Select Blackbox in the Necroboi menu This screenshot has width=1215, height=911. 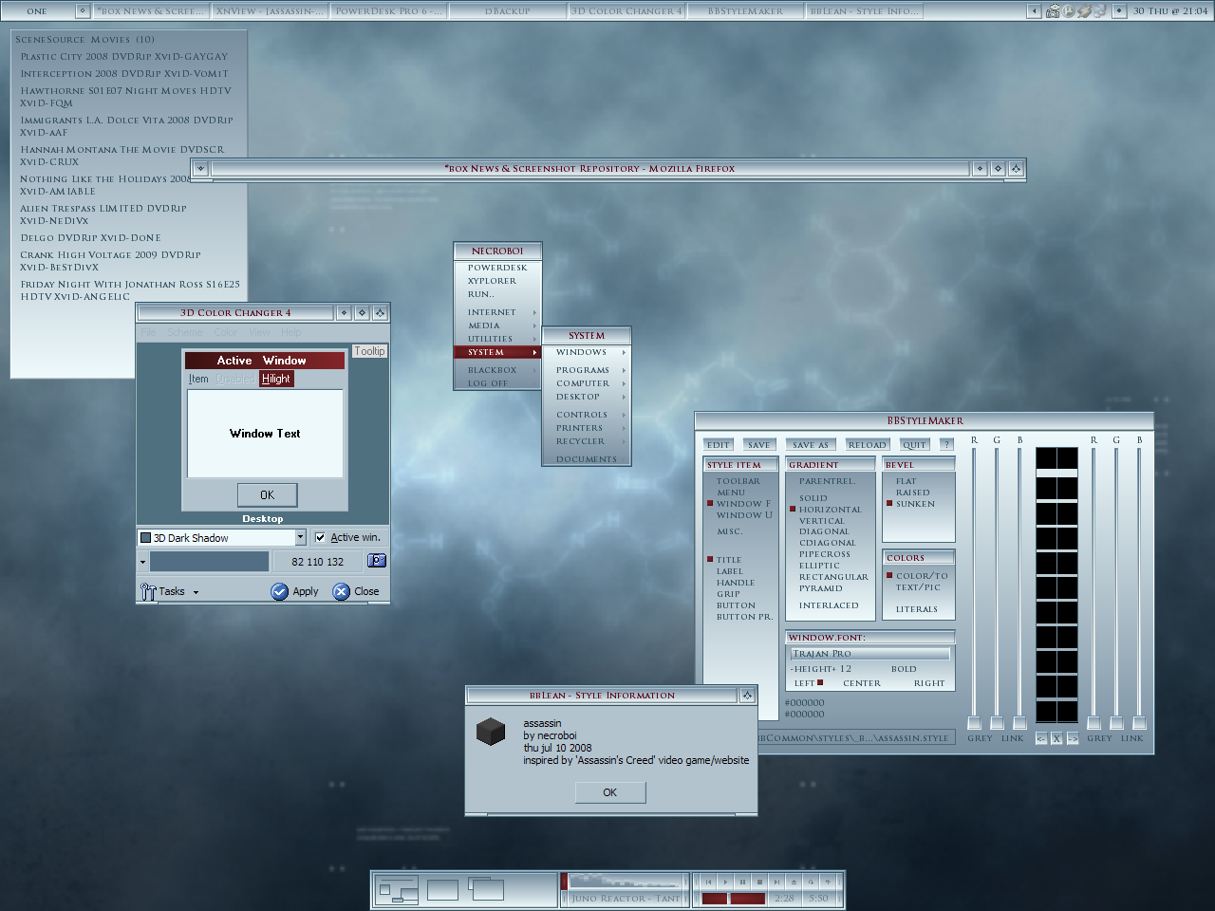point(497,370)
